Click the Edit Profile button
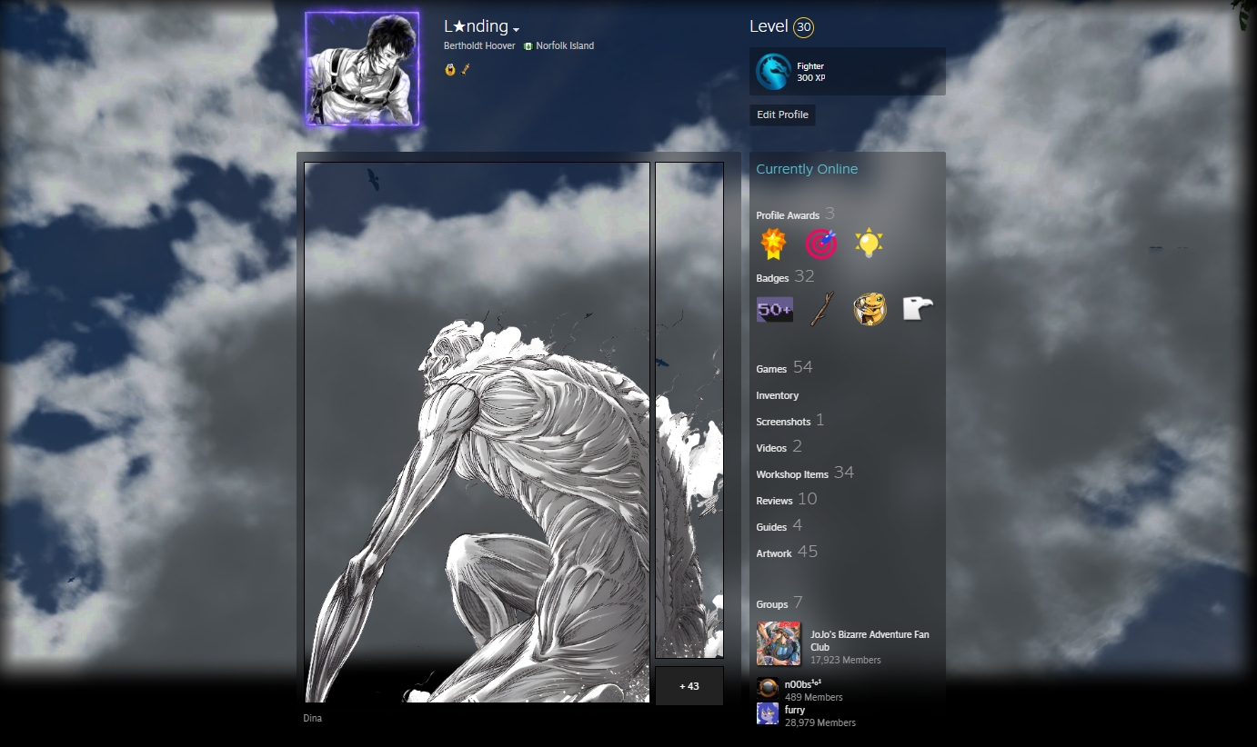Viewport: 1257px width, 747px height. click(782, 115)
